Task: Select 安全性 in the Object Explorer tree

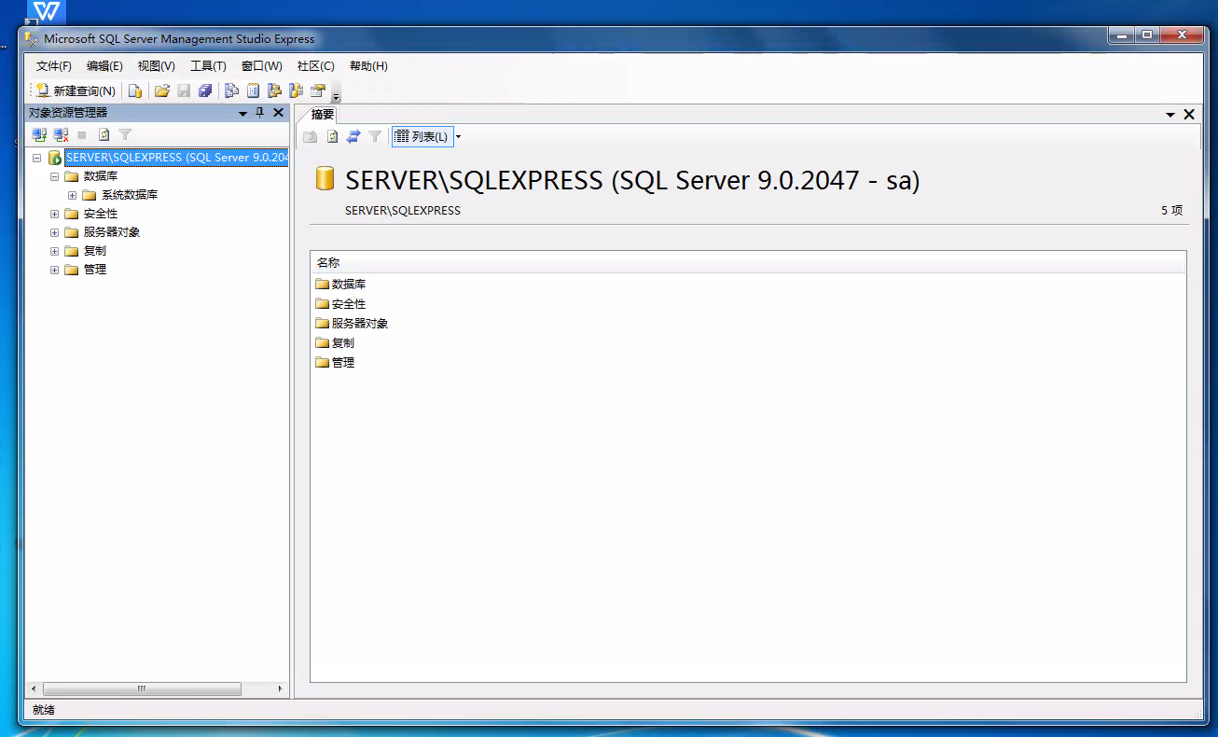Action: (x=101, y=214)
